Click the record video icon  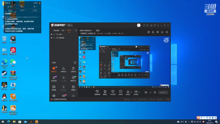coord(146,92)
